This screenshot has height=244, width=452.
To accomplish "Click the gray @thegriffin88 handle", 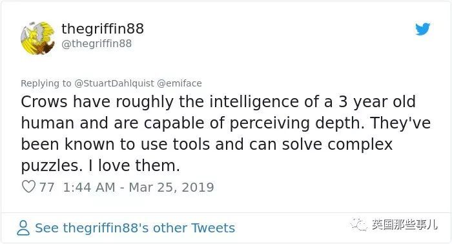I will point(97,44).
